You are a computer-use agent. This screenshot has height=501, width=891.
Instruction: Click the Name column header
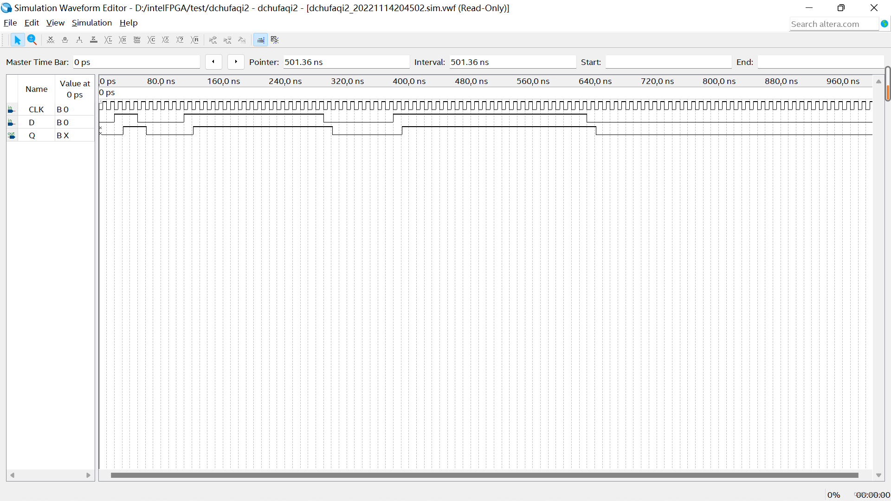36,89
